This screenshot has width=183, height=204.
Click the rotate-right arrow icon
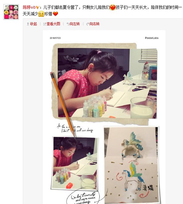point(87,24)
